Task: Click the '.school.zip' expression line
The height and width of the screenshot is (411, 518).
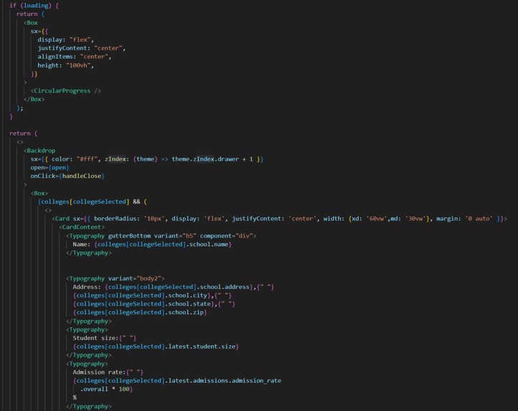Action: [140, 312]
